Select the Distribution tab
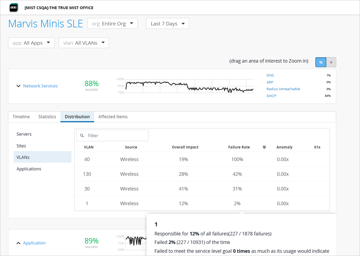The height and width of the screenshot is (256, 360). tap(77, 117)
